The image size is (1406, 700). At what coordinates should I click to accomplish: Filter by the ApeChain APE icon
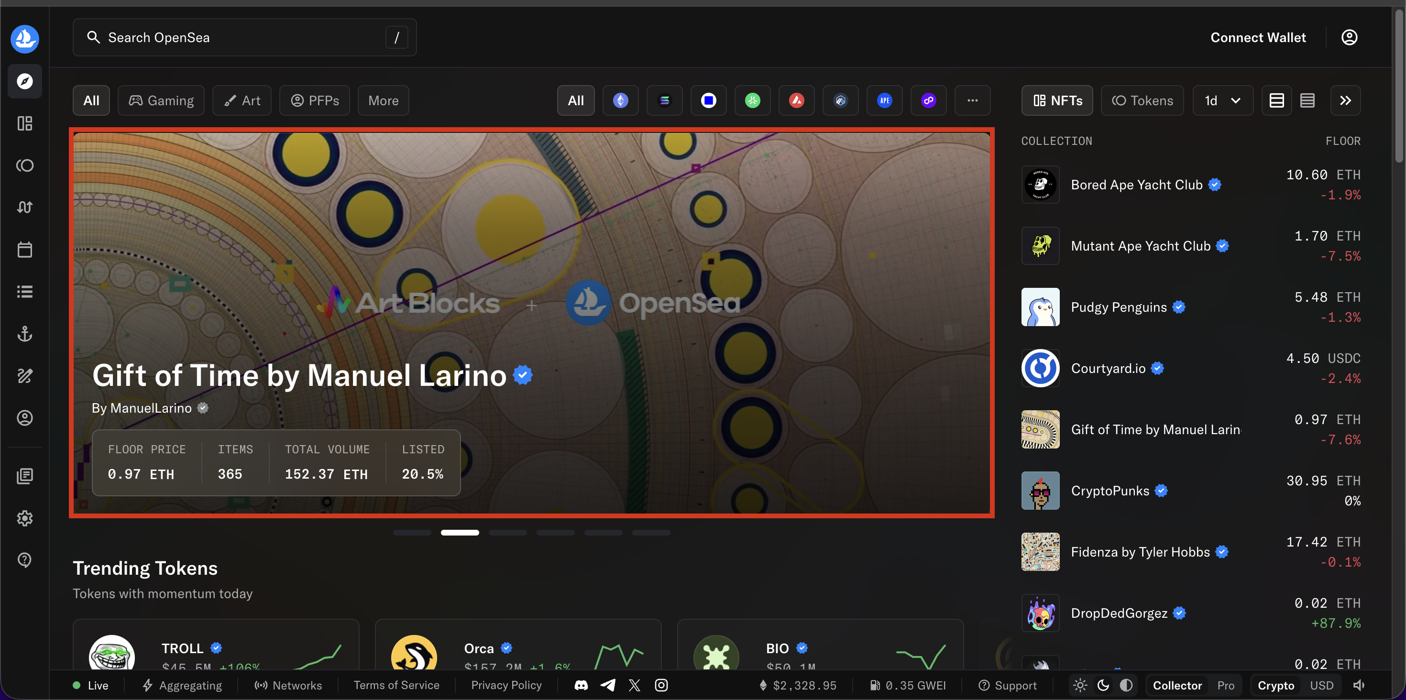pyautogui.click(x=885, y=100)
